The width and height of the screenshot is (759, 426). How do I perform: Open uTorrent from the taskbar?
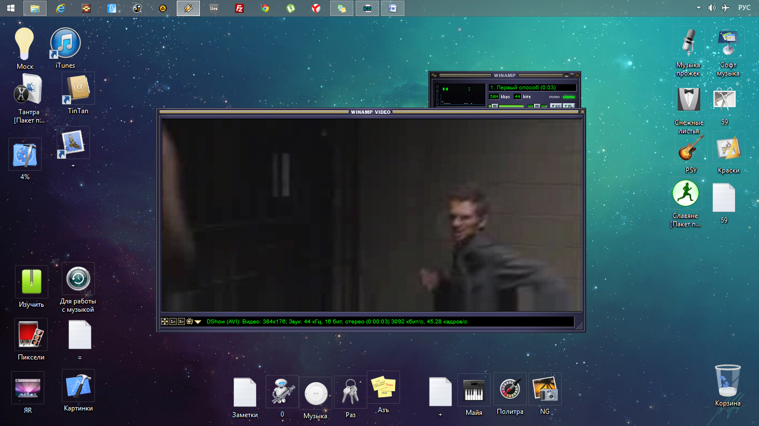[291, 8]
